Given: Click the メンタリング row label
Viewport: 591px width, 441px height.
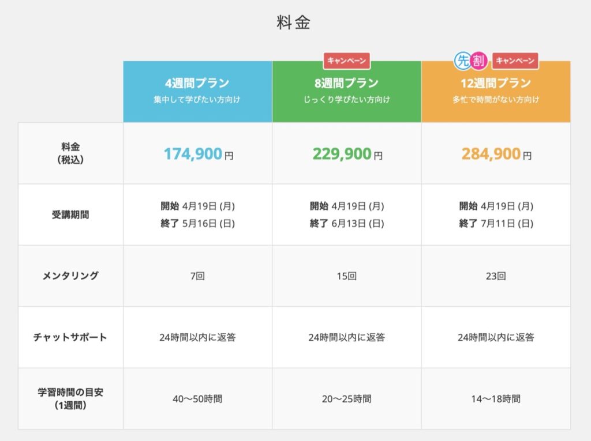Looking at the screenshot, I should click(70, 276).
